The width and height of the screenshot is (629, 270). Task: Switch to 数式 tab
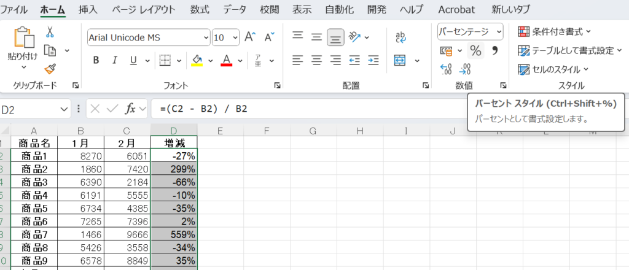(200, 9)
